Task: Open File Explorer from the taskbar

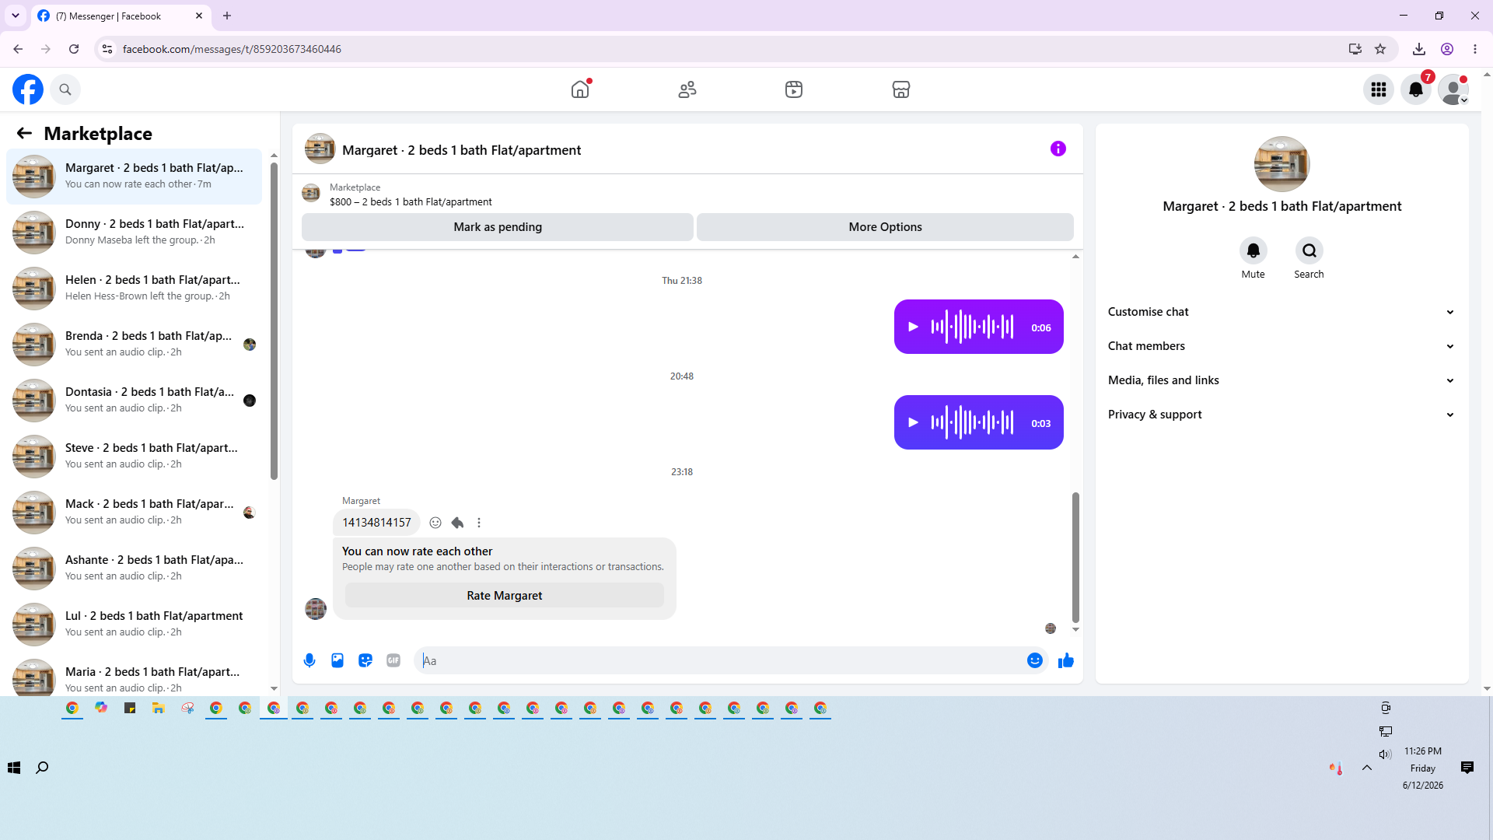Action: [159, 708]
